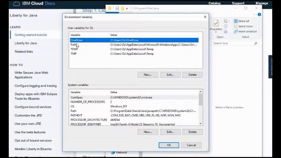This screenshot has width=281, height=158.
Task: Sort user variables by Value column header
Action: click(x=114, y=35)
